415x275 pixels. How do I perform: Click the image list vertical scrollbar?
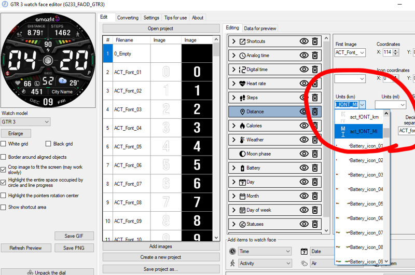216,139
